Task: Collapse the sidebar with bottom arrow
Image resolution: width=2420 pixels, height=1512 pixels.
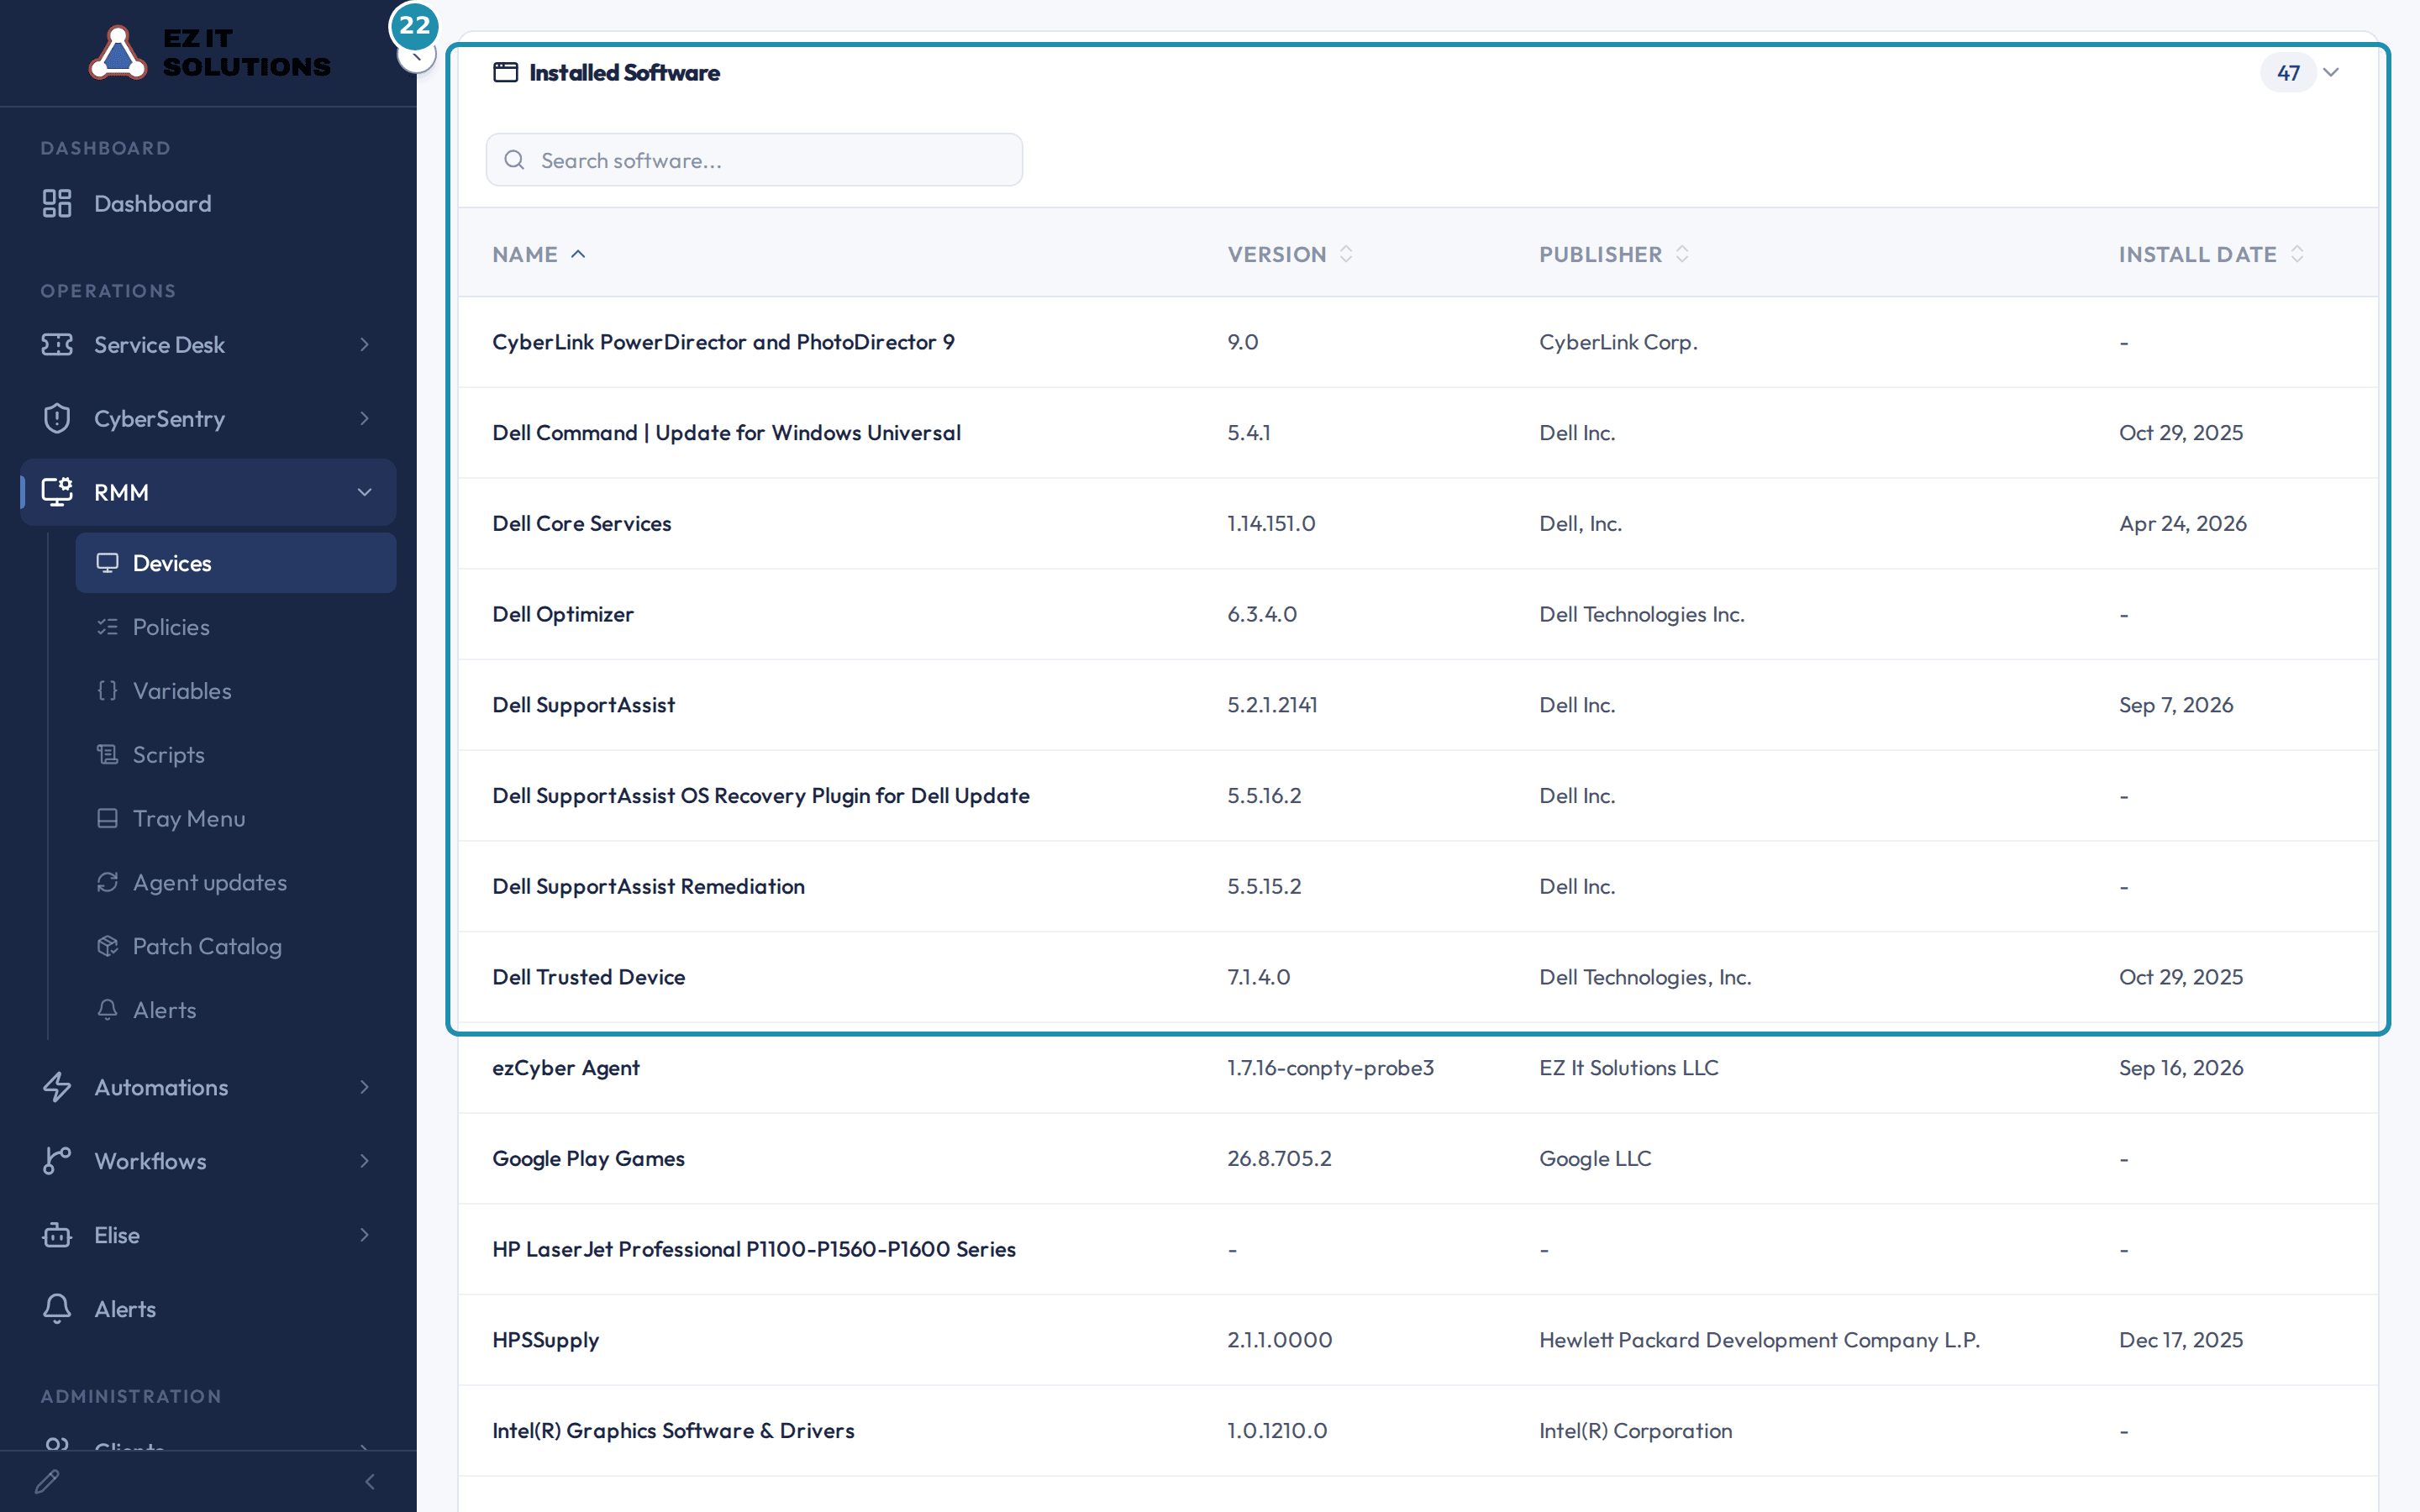Action: (x=370, y=1482)
